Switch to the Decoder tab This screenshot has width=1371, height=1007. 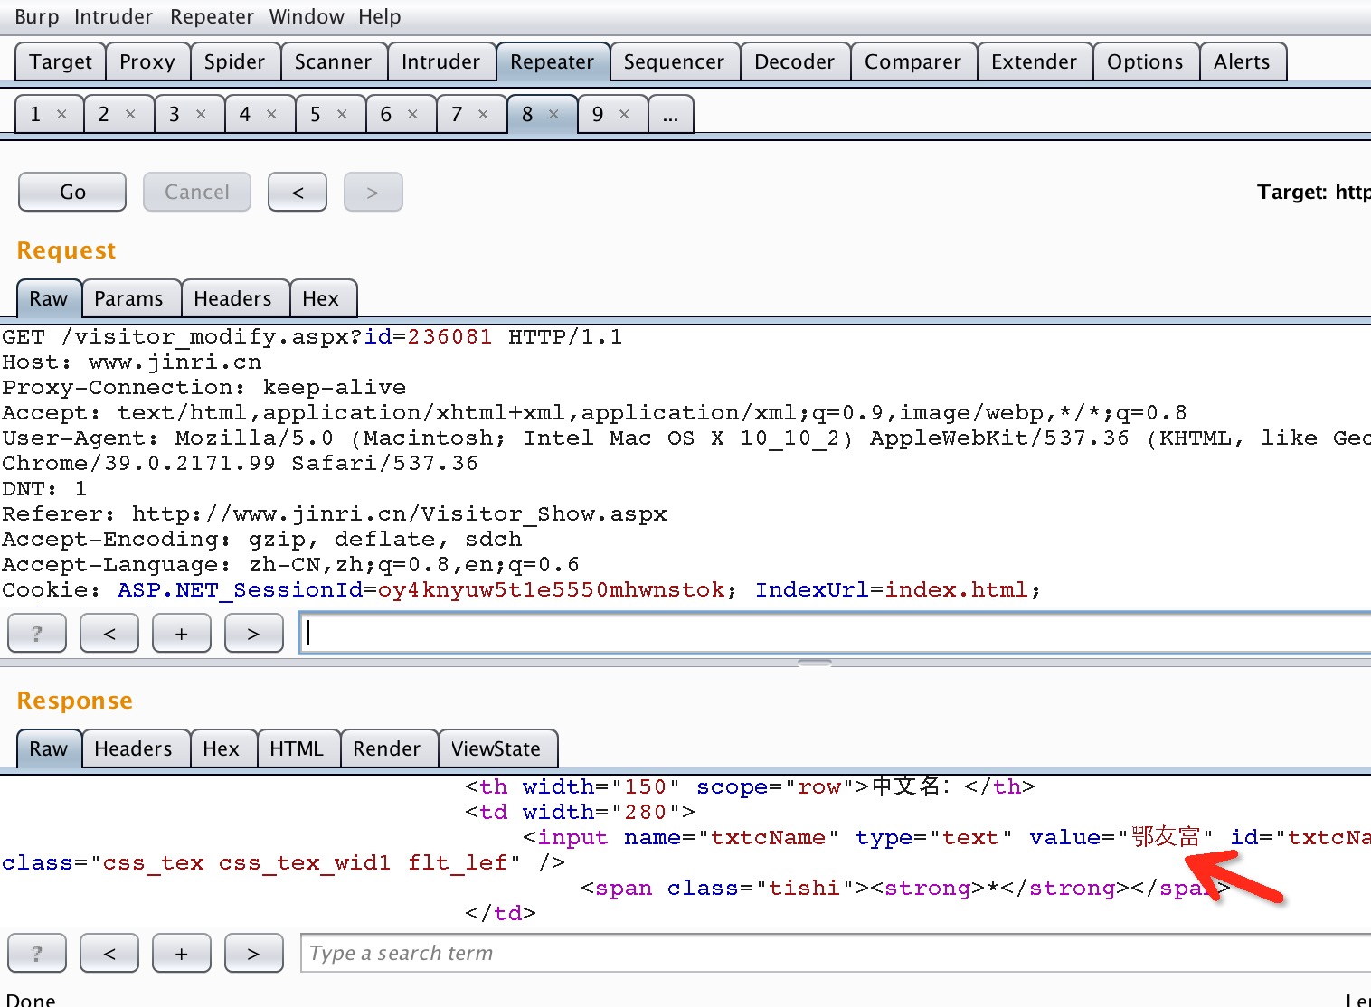[795, 61]
